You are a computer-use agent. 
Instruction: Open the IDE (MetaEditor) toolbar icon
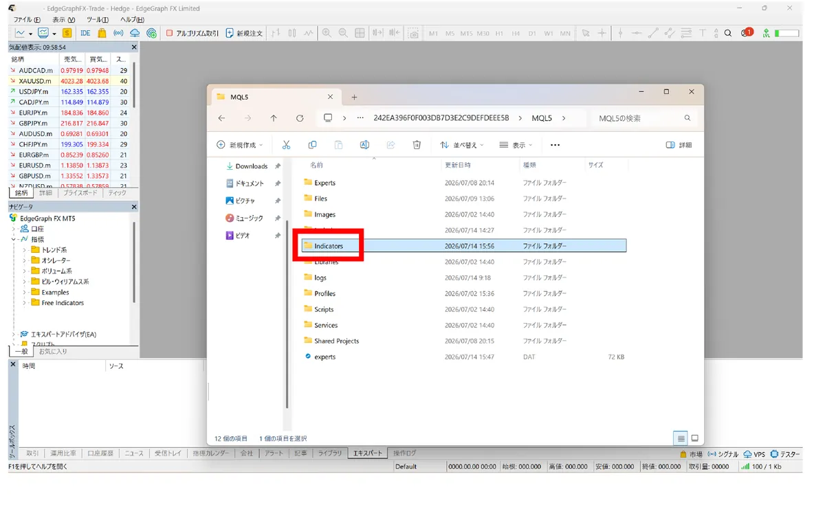(85, 33)
